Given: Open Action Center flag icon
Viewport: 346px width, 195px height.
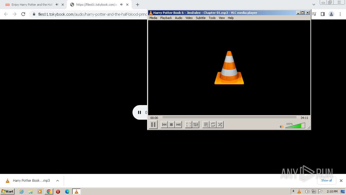Looking at the screenshot, I should coord(320,191).
